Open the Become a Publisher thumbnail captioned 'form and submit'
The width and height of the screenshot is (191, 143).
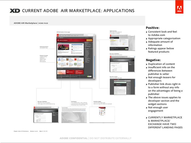(122, 64)
